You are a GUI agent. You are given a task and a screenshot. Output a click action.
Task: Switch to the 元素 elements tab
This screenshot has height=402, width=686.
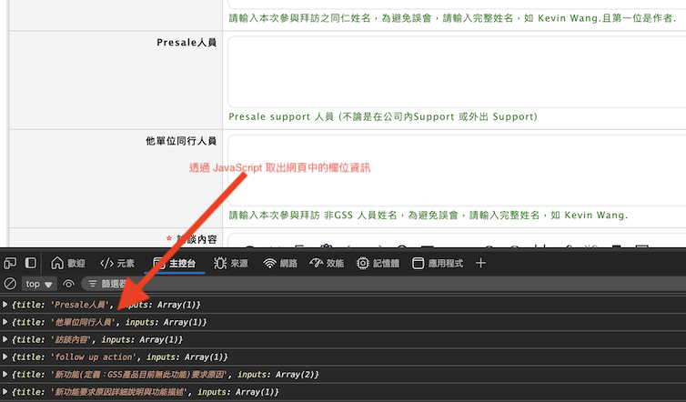[x=117, y=263]
